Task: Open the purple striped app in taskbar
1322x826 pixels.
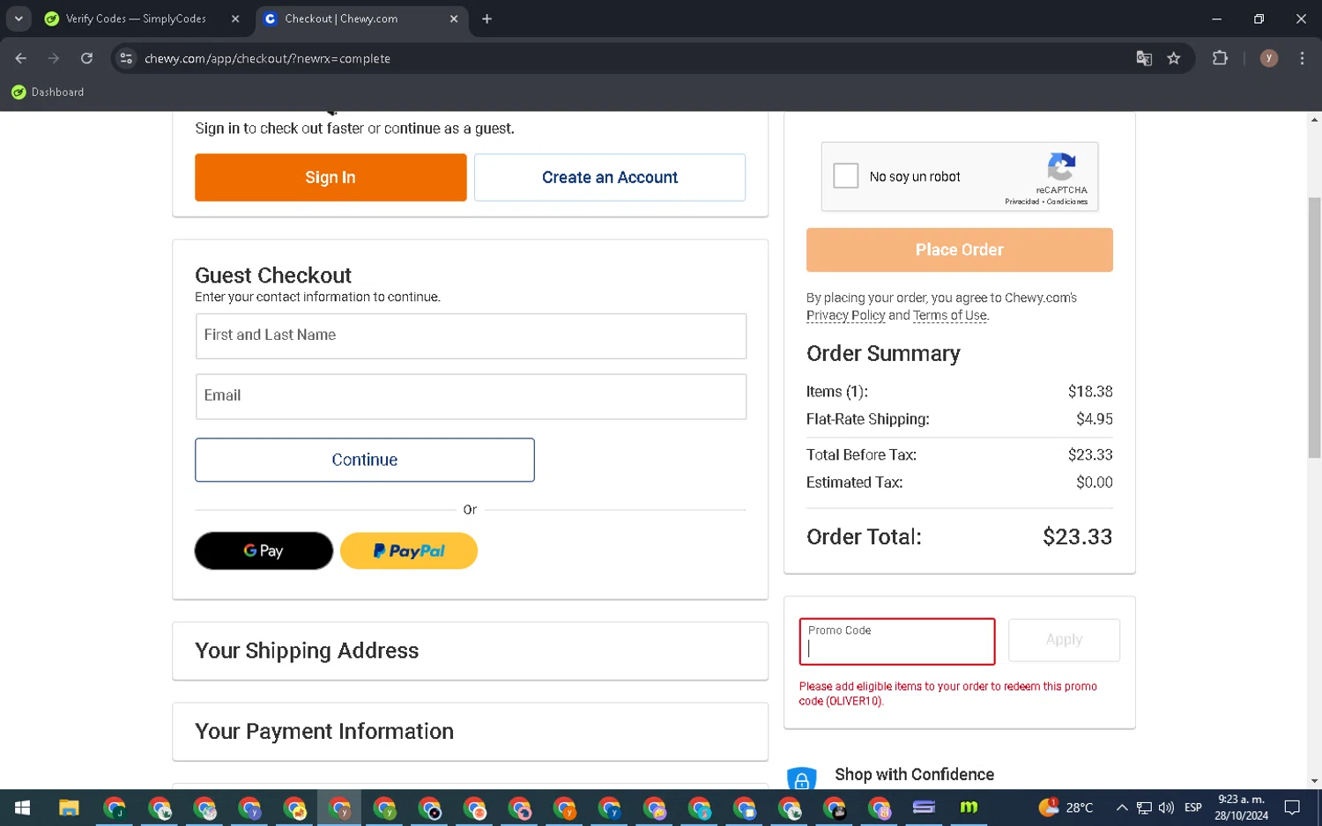Action: click(x=924, y=808)
